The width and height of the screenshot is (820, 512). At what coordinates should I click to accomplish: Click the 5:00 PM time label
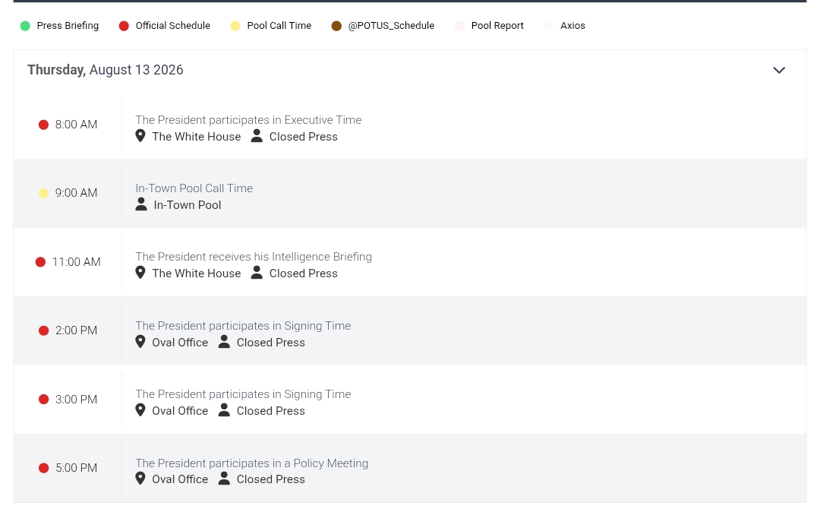77,468
